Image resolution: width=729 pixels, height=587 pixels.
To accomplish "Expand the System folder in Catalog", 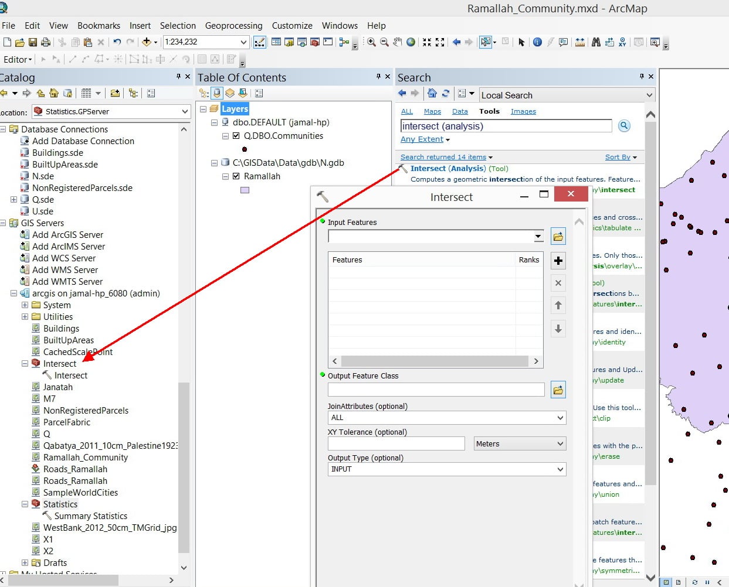I will (25, 305).
